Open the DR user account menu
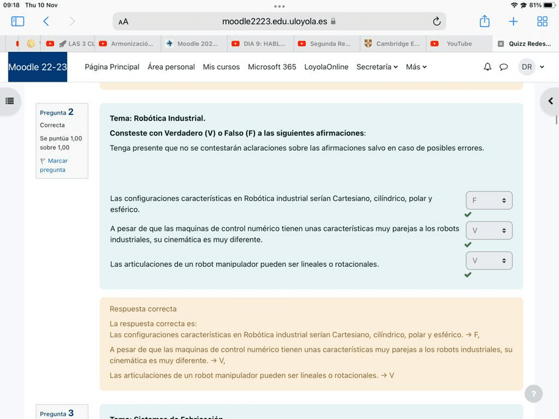The image size is (559, 419). click(x=531, y=67)
